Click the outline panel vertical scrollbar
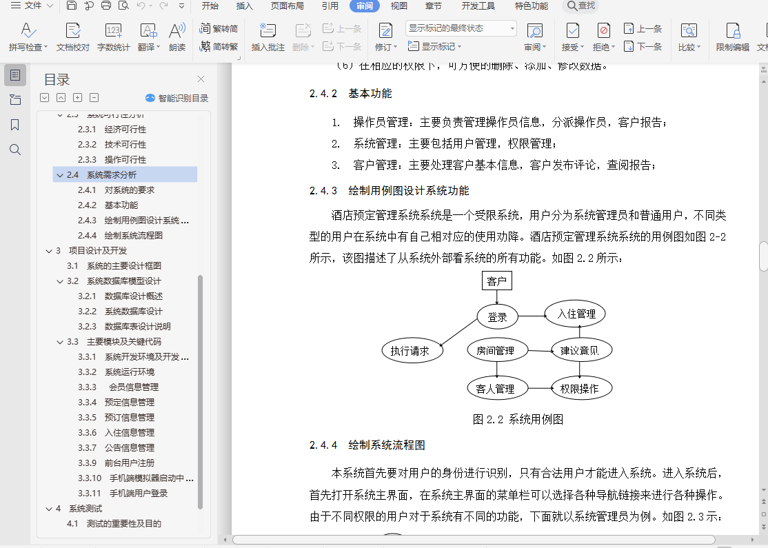768x548 pixels. tap(200, 392)
